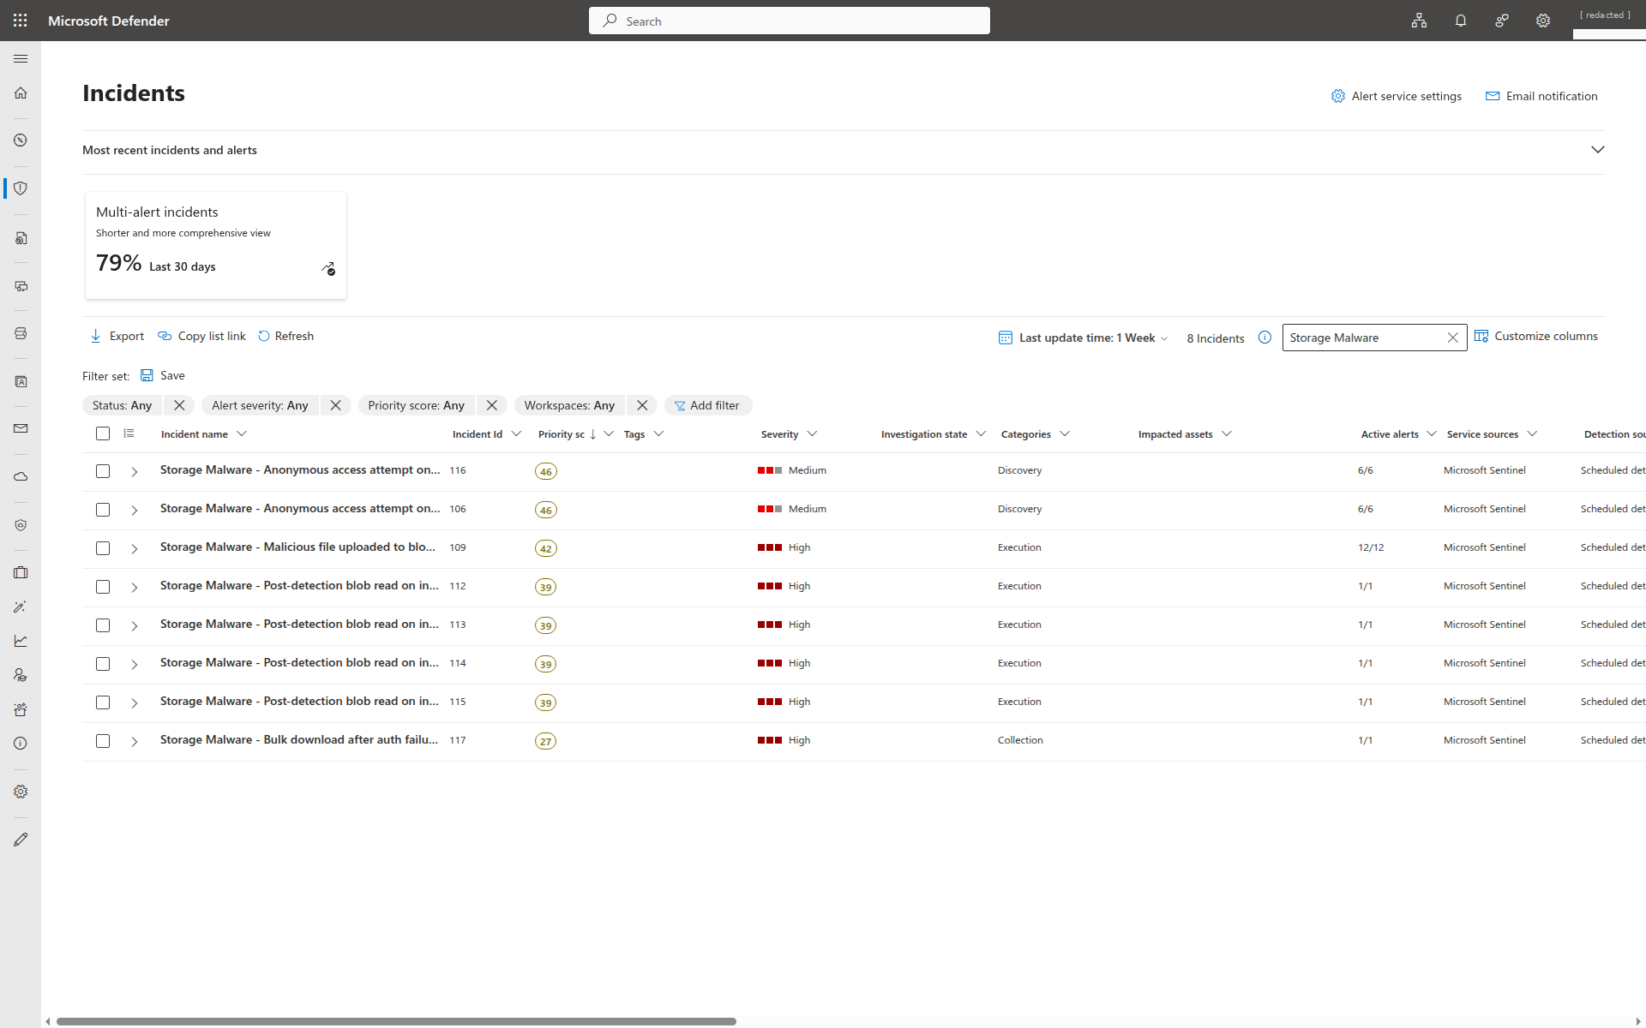Click the red High severity indicator for incident 112
The image size is (1646, 1028).
[x=769, y=586]
